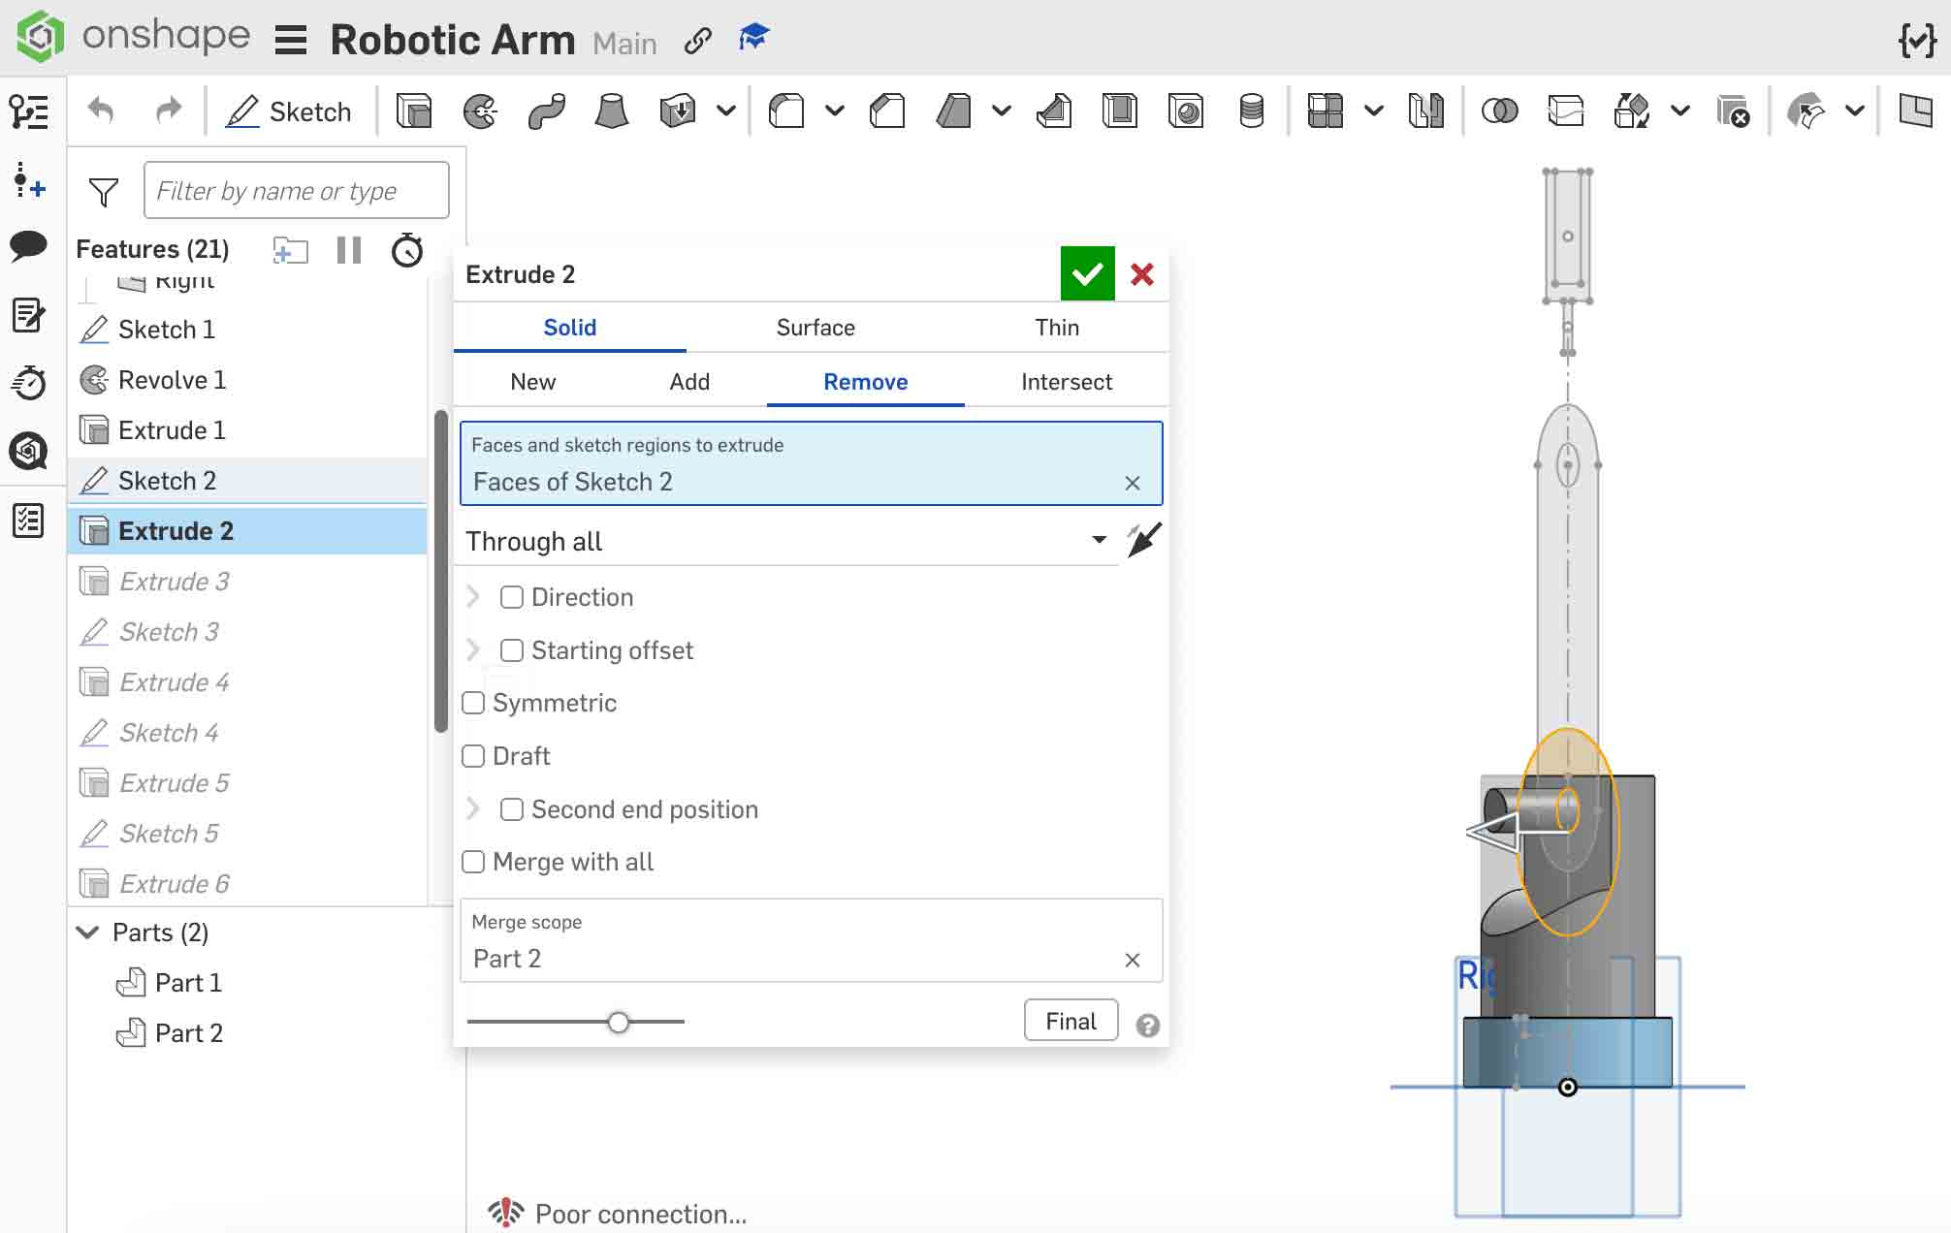Expand the Second end position section
Viewport: 1951px width, 1233px height.
[474, 808]
